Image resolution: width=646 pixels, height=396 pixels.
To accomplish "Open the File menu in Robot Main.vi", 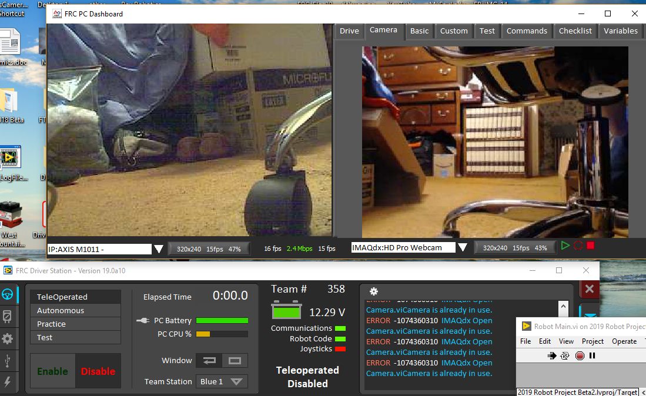I will tap(525, 341).
